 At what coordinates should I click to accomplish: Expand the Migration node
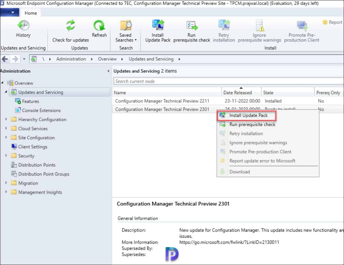click(x=6, y=183)
